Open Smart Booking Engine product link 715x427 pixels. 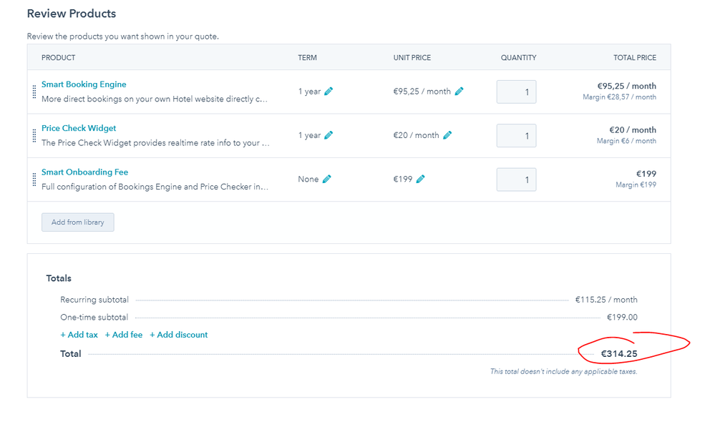click(x=84, y=84)
